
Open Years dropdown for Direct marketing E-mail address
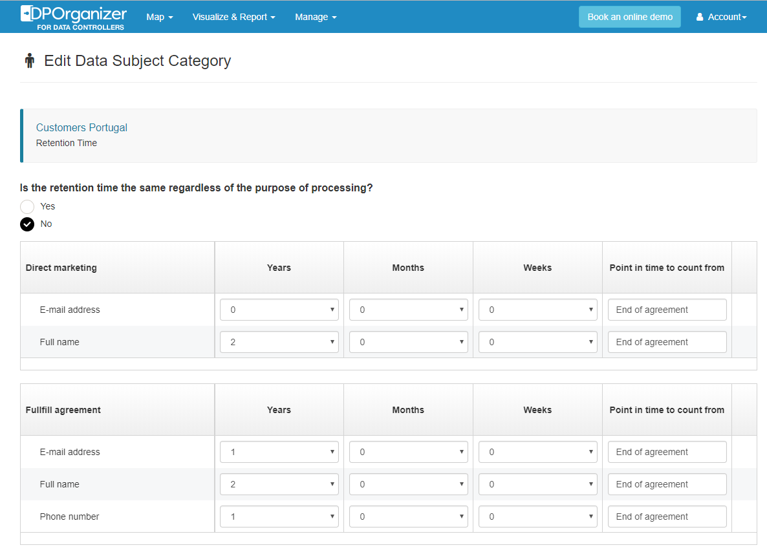click(279, 310)
